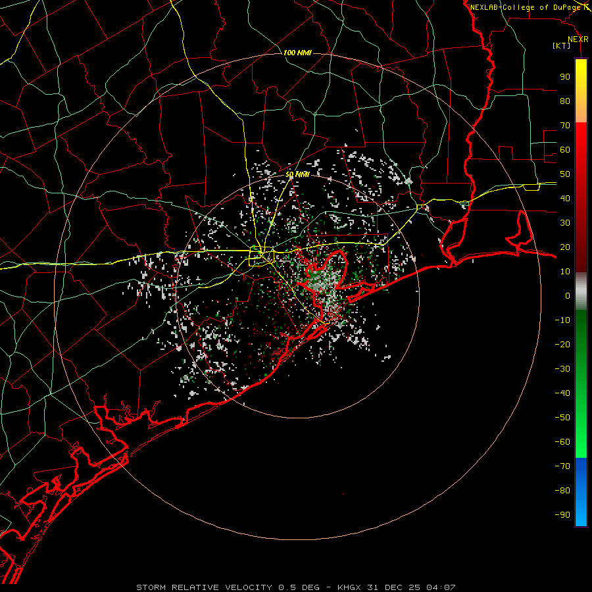Click the -90 value on velocity scale
This screenshot has height=592, width=592.
pyautogui.click(x=562, y=515)
